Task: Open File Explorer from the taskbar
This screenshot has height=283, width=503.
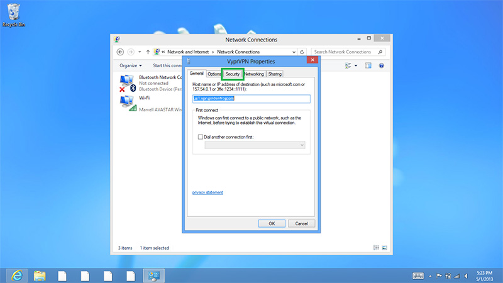Action: 40,275
